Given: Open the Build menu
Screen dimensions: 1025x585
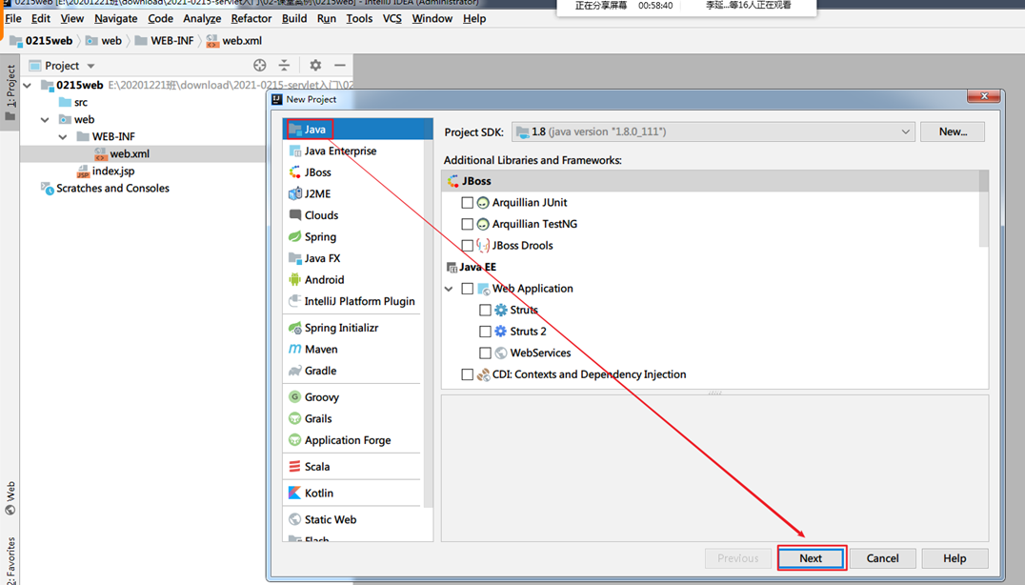Looking at the screenshot, I should point(294,18).
